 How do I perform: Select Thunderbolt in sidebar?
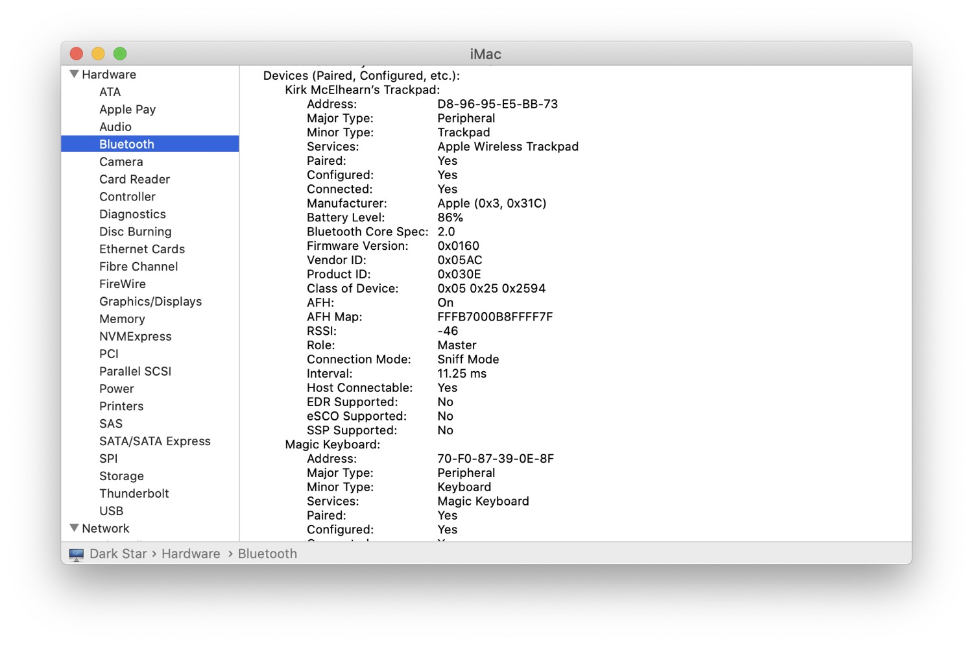tap(134, 494)
